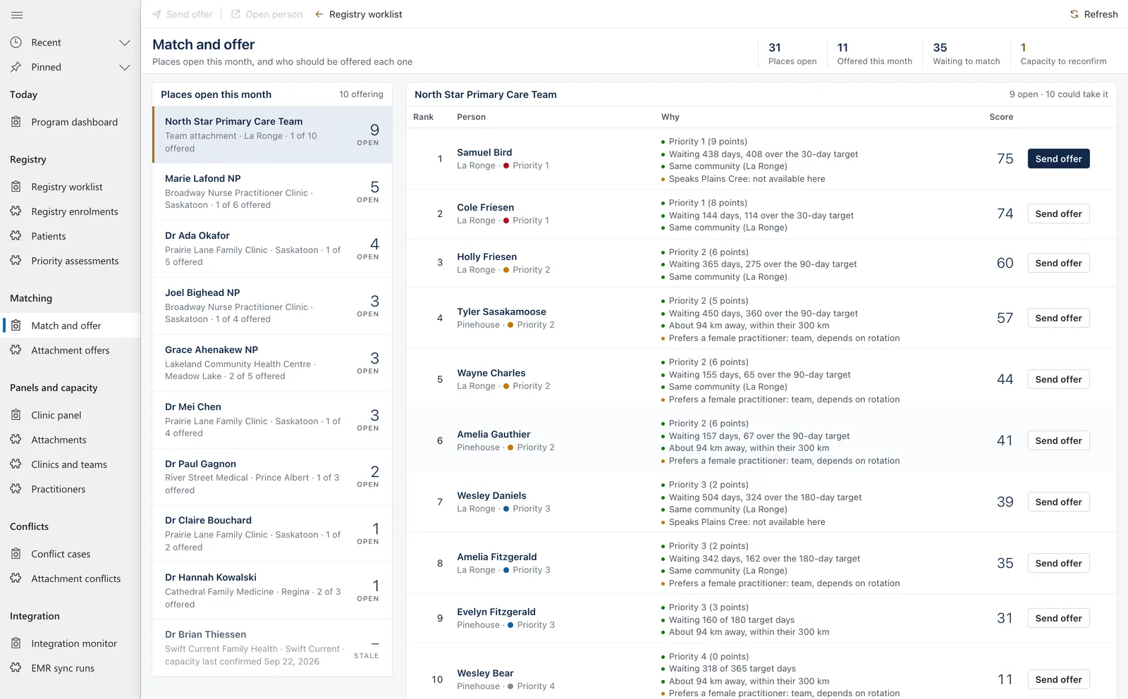
Task: Click Open person in the toolbar
Action: click(x=267, y=14)
